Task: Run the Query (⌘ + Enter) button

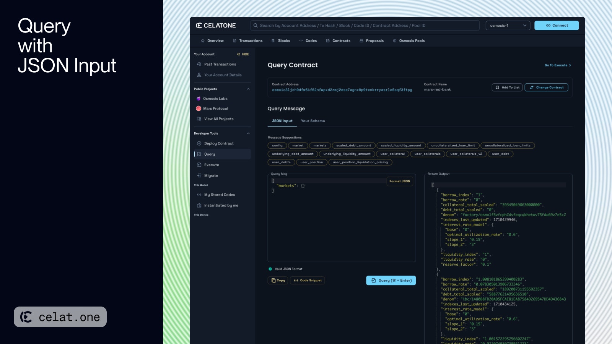Action: tap(391, 281)
